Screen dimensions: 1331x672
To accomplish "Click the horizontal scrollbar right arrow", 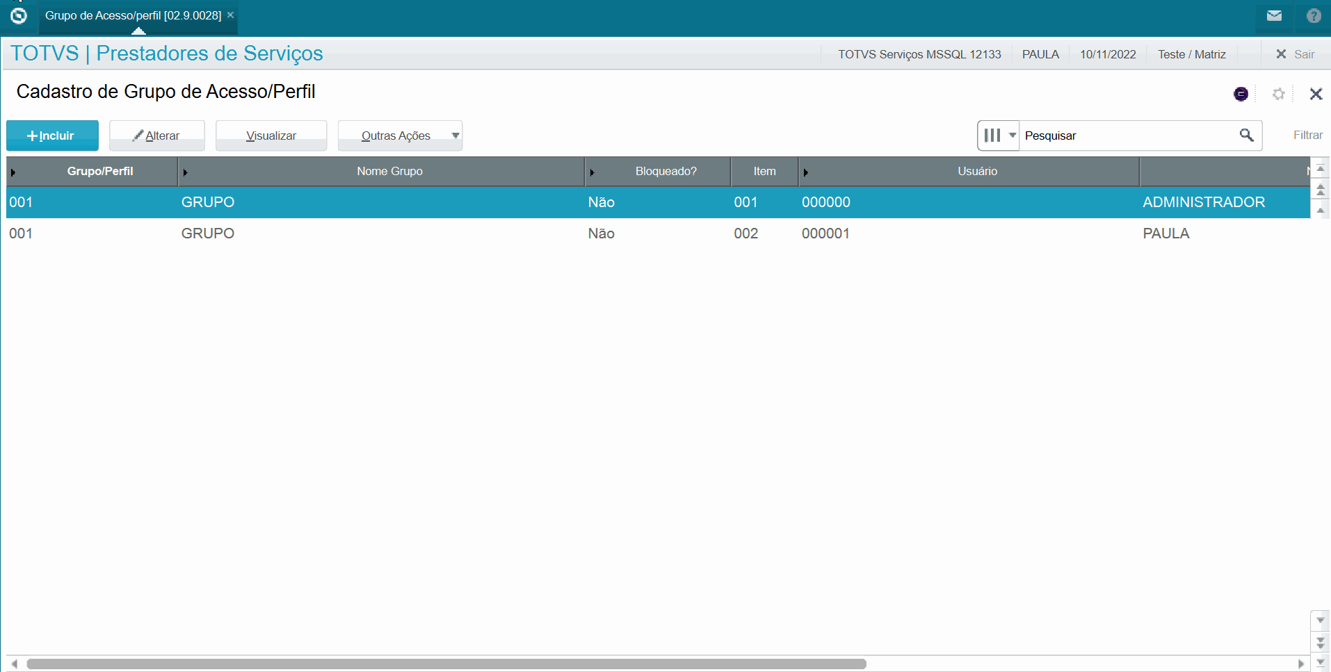I will pyautogui.click(x=1300, y=664).
